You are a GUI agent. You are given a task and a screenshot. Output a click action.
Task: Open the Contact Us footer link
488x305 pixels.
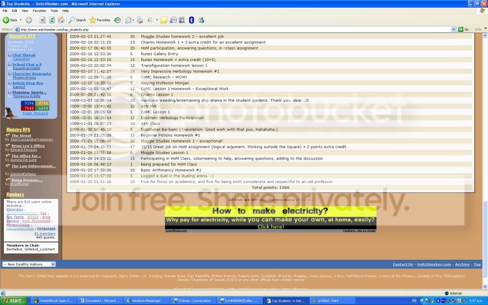tap(403, 264)
